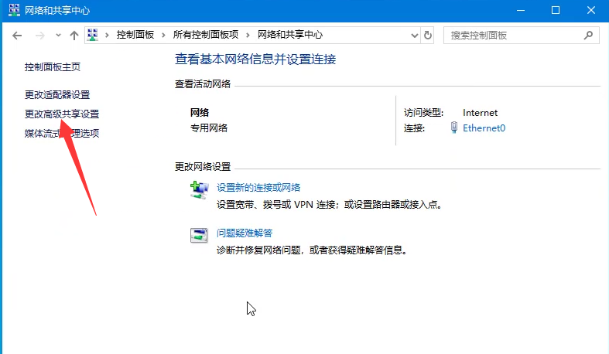This screenshot has height=354, width=609.
Task: Open 媒体流式处理选项 link
Action: point(62,134)
